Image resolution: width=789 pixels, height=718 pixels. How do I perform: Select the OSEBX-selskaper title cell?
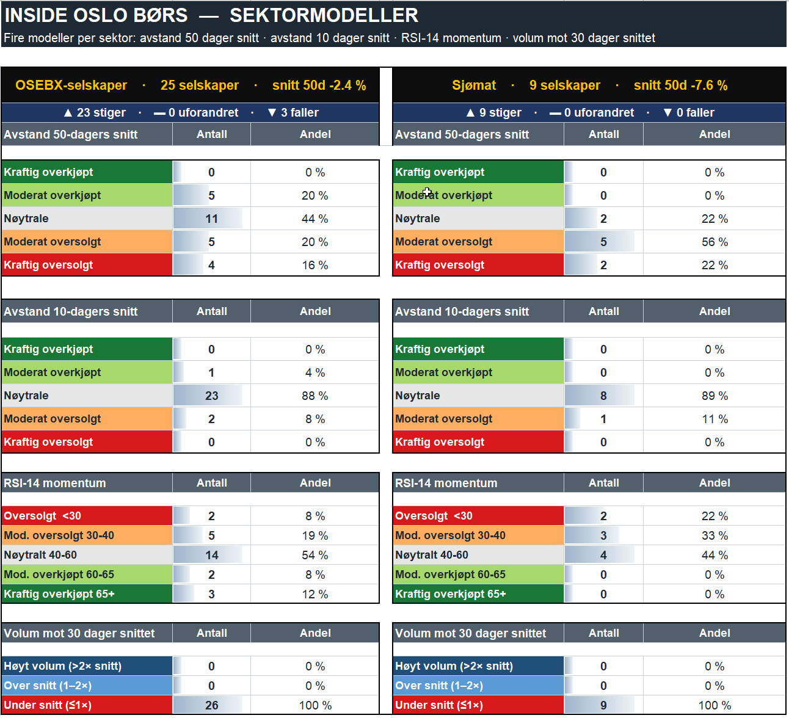[x=71, y=85]
